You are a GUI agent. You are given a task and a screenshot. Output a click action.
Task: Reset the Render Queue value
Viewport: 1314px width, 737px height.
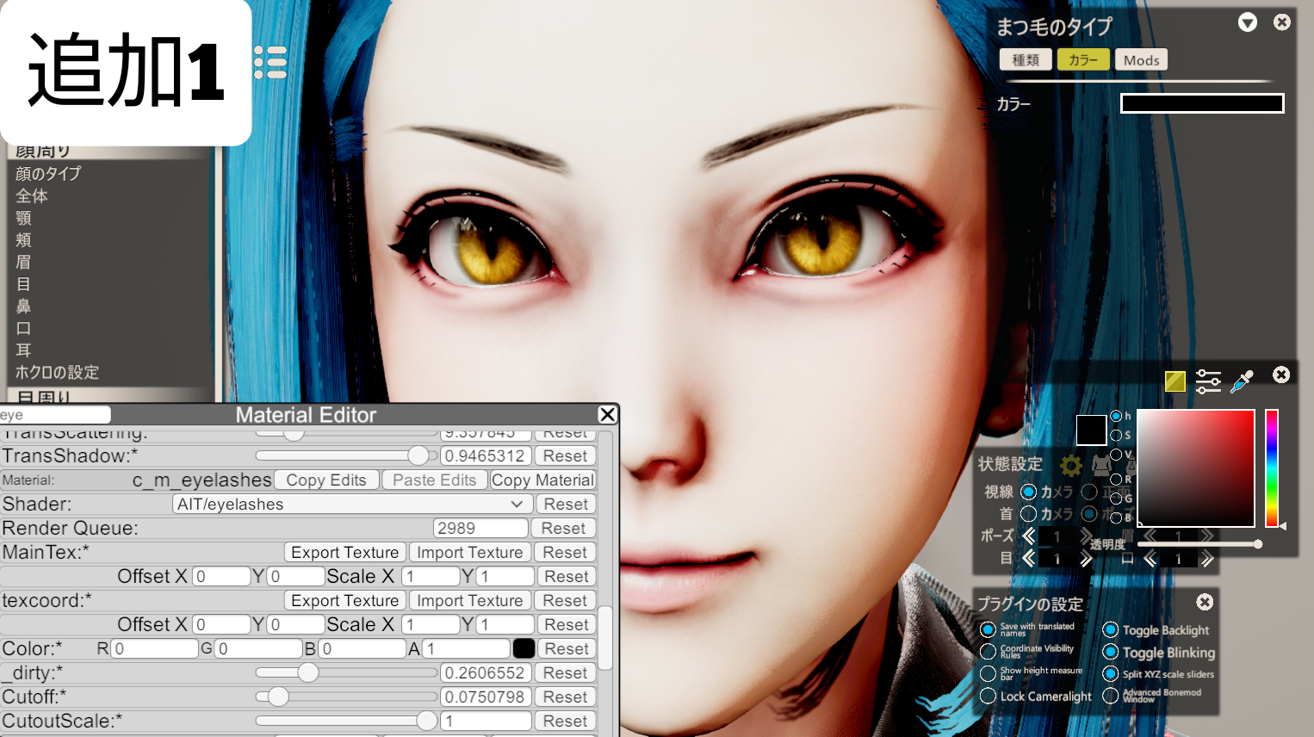(563, 529)
